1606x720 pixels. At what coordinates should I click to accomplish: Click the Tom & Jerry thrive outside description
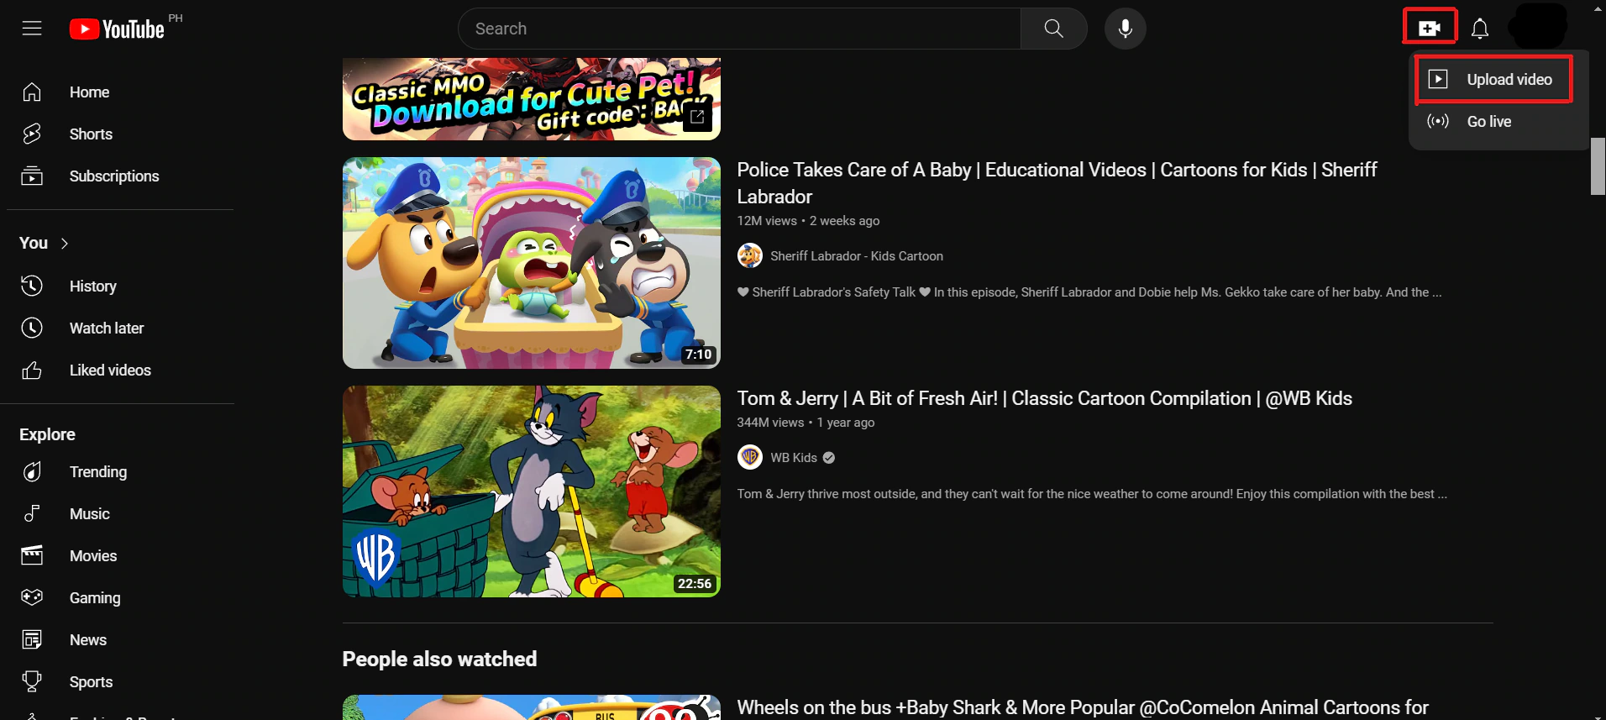[1092, 493]
